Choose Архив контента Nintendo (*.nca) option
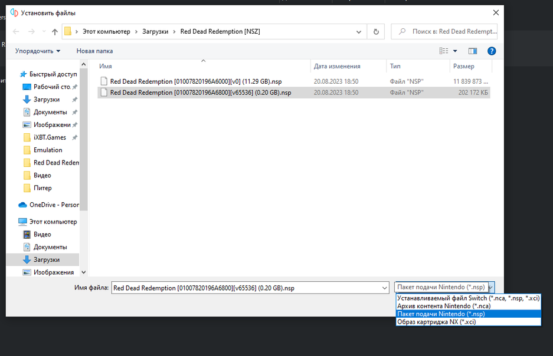553x356 pixels. click(x=469, y=306)
